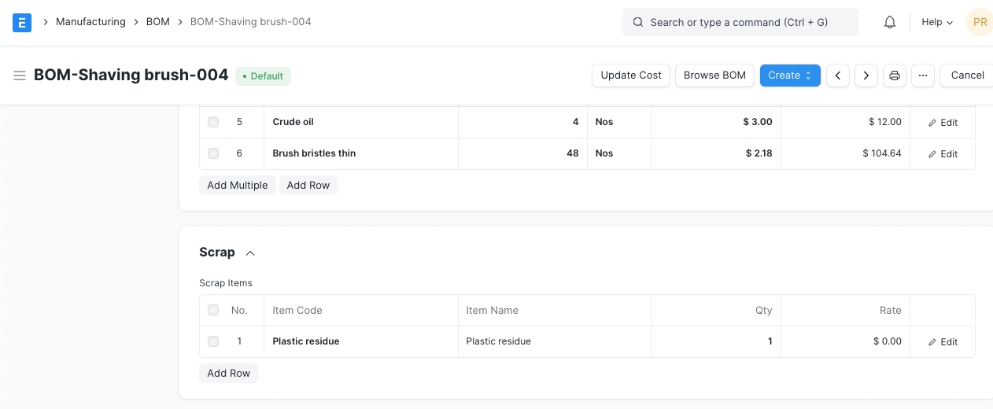Image resolution: width=993 pixels, height=409 pixels.
Task: Click the print icon button
Action: tap(895, 76)
